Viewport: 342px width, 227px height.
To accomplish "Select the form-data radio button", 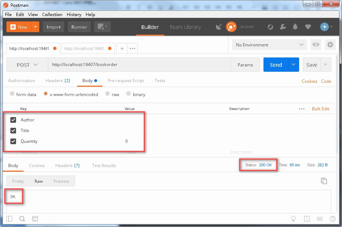I will 12,94.
